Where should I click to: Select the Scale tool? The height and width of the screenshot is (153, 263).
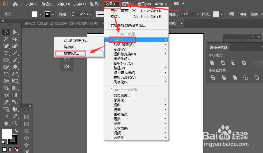(x=15, y=74)
